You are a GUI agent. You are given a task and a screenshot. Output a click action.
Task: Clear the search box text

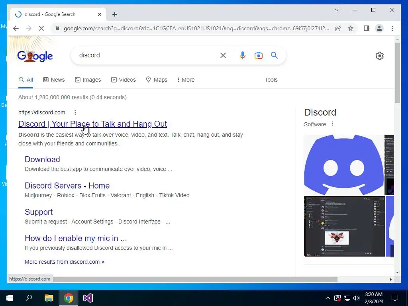[223, 55]
